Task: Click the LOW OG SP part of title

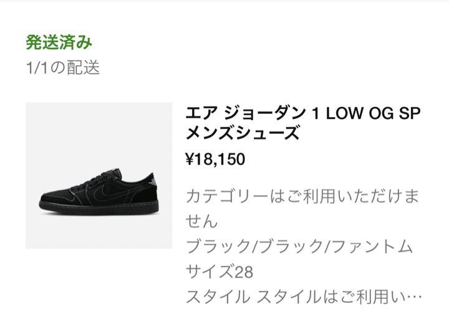Action: pyautogui.click(x=374, y=113)
